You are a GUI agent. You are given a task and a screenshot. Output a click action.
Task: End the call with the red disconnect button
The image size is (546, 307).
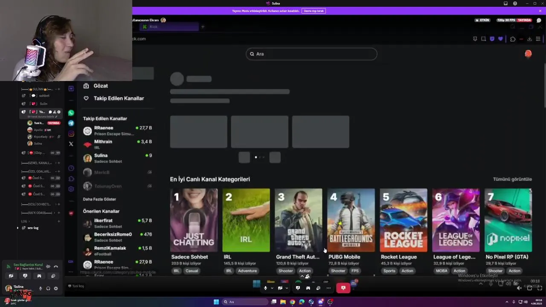click(343, 288)
